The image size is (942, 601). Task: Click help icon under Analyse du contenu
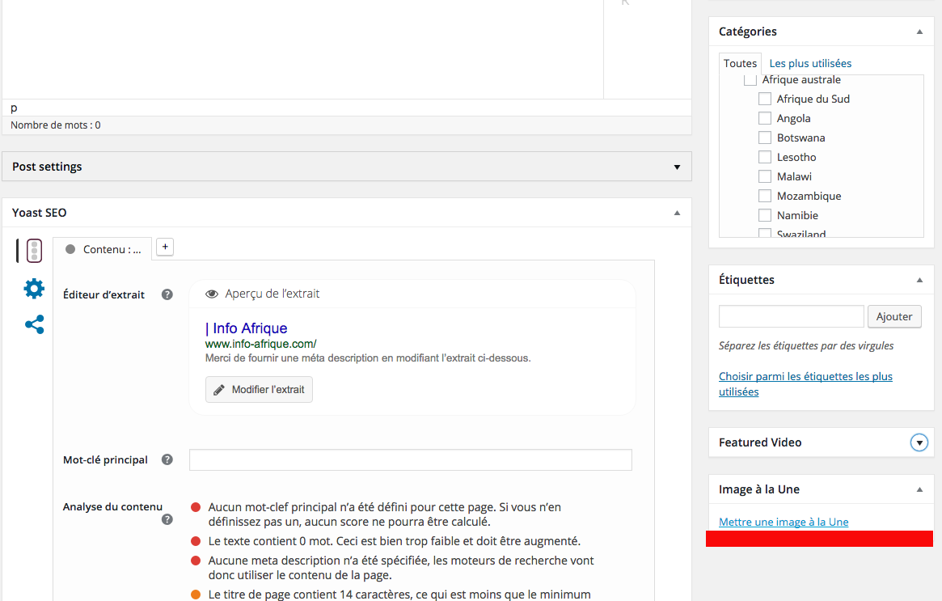(167, 520)
